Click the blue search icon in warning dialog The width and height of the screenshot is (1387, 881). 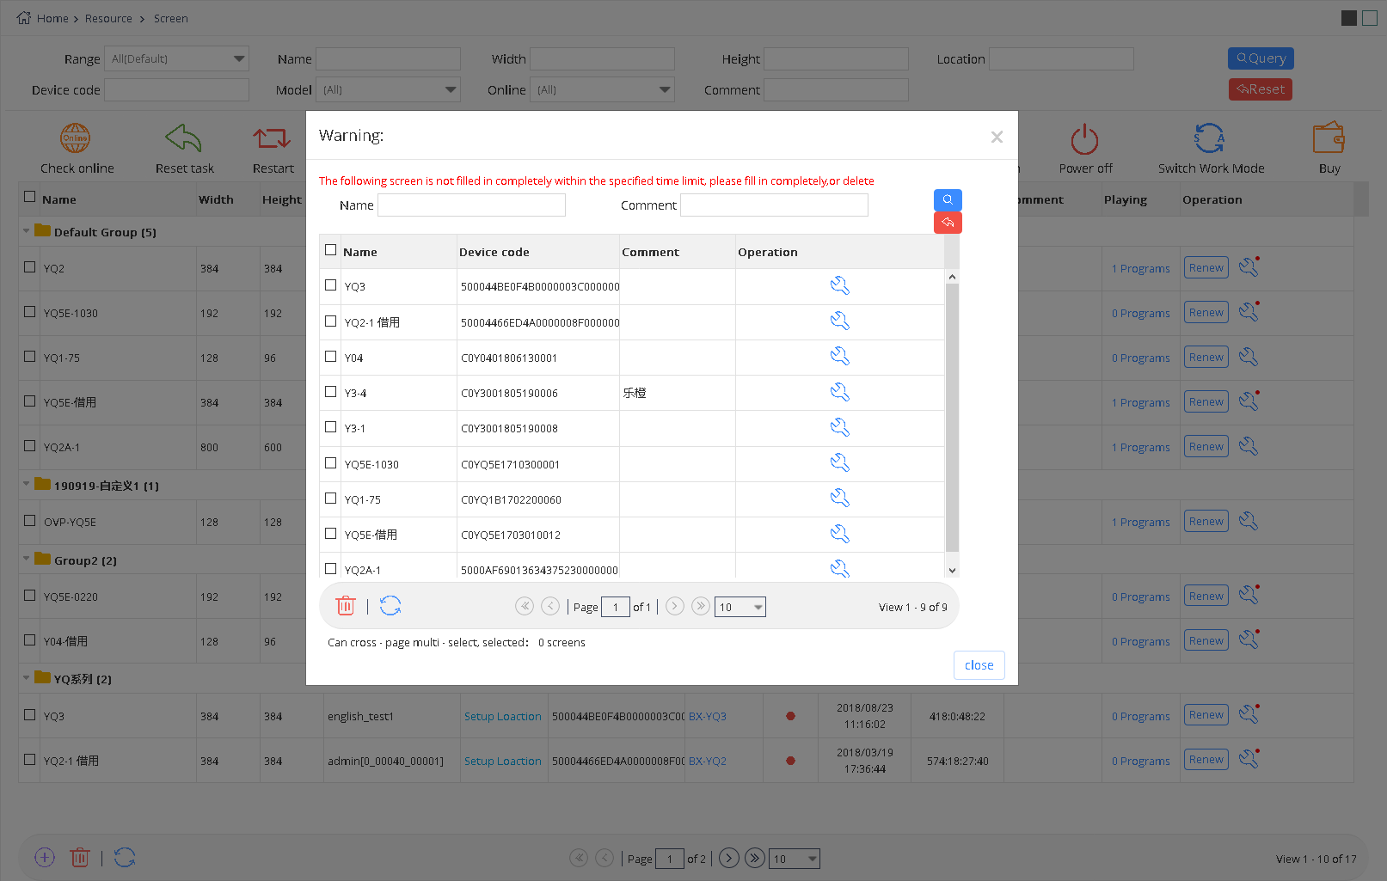tap(948, 199)
